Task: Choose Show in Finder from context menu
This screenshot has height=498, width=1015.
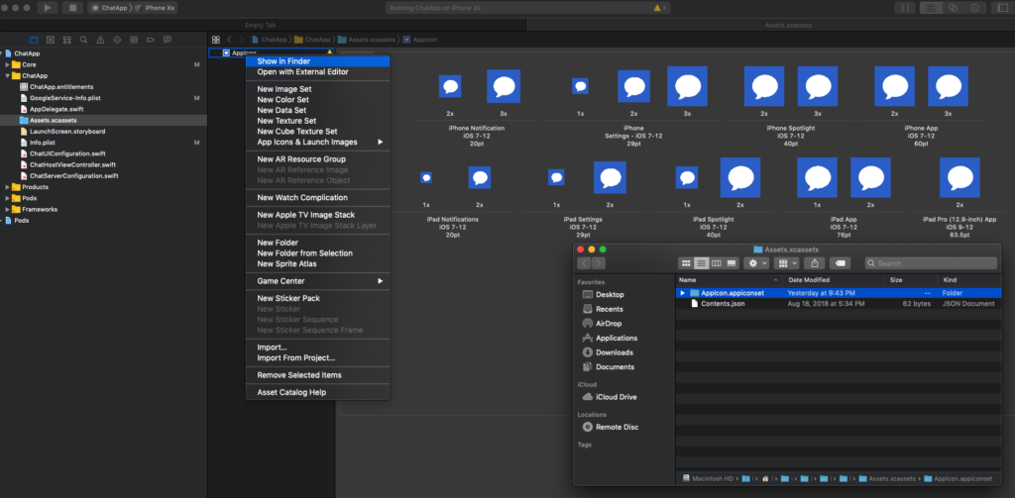Action: pos(283,61)
